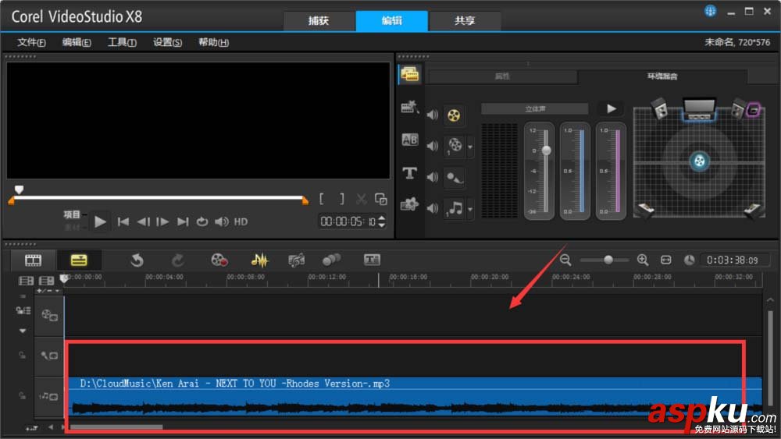The width and height of the screenshot is (781, 439).
Task: Click the scissors split clip icon
Action: (361, 200)
